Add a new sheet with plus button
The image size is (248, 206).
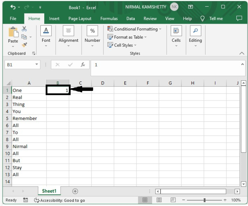75,191
